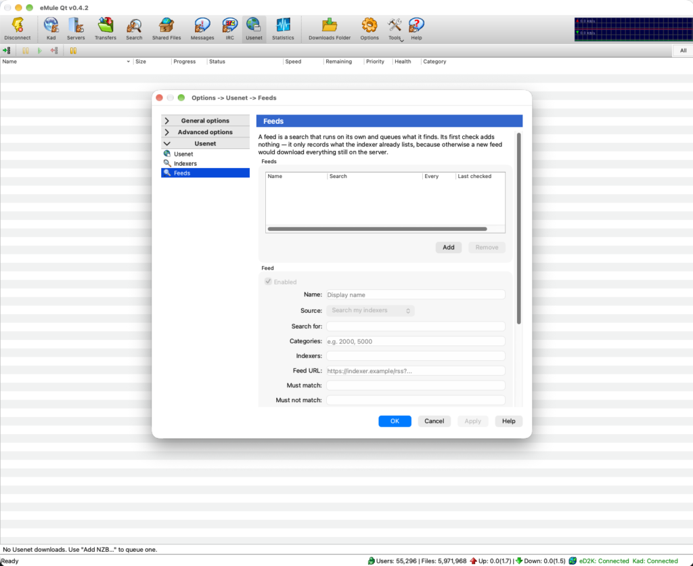Click the feed Name input field
The height and width of the screenshot is (566, 693).
416,295
